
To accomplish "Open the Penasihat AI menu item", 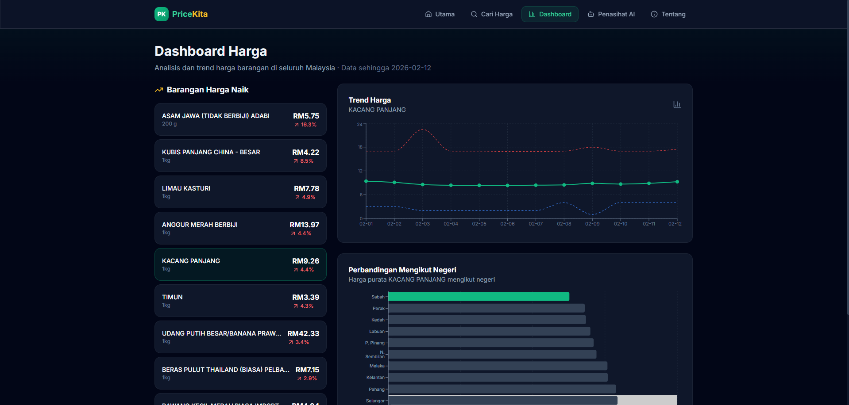I will pyautogui.click(x=611, y=14).
